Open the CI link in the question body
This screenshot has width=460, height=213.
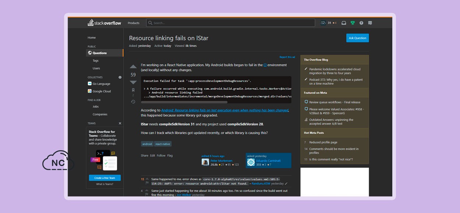[x=265, y=65]
